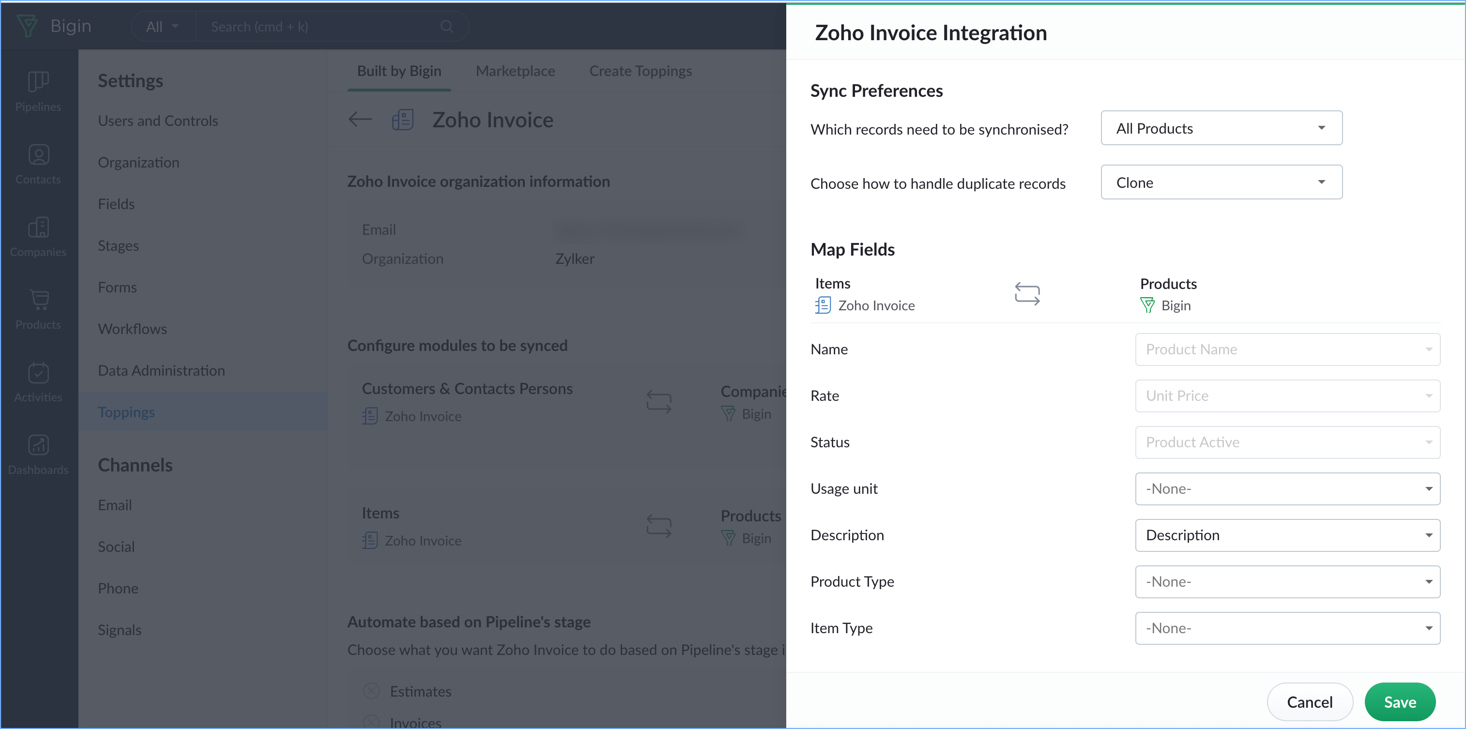Open the Activities sidebar icon
Viewport: 1466px width, 729px height.
click(38, 373)
